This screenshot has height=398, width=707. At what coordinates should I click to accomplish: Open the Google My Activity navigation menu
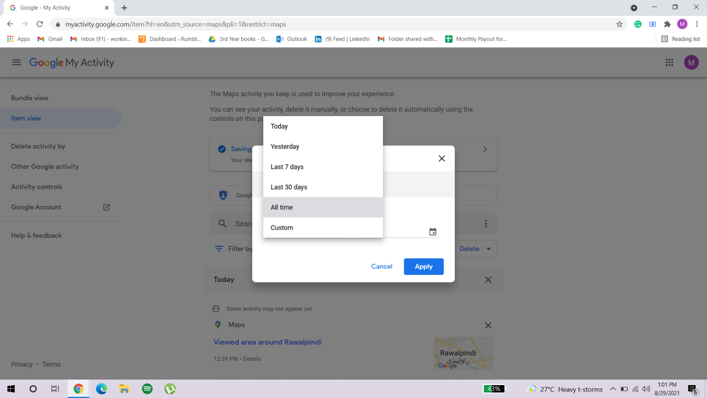pyautogui.click(x=16, y=62)
